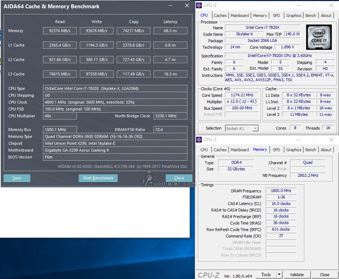This screenshot has height=279, width=339.
Task: Click the Memory Write value 93676 MB/s
Action: (97, 31)
